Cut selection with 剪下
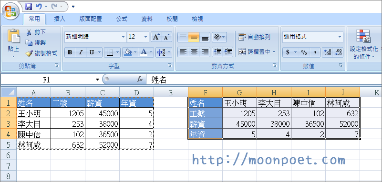Viewport: 382px width, 182px height. click(36, 32)
